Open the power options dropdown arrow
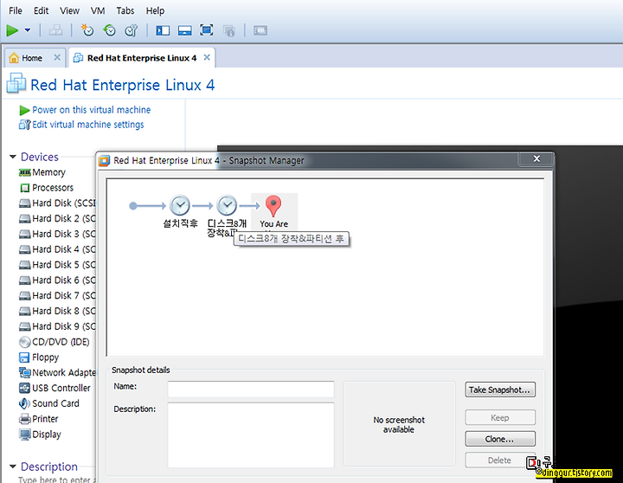 tap(28, 30)
